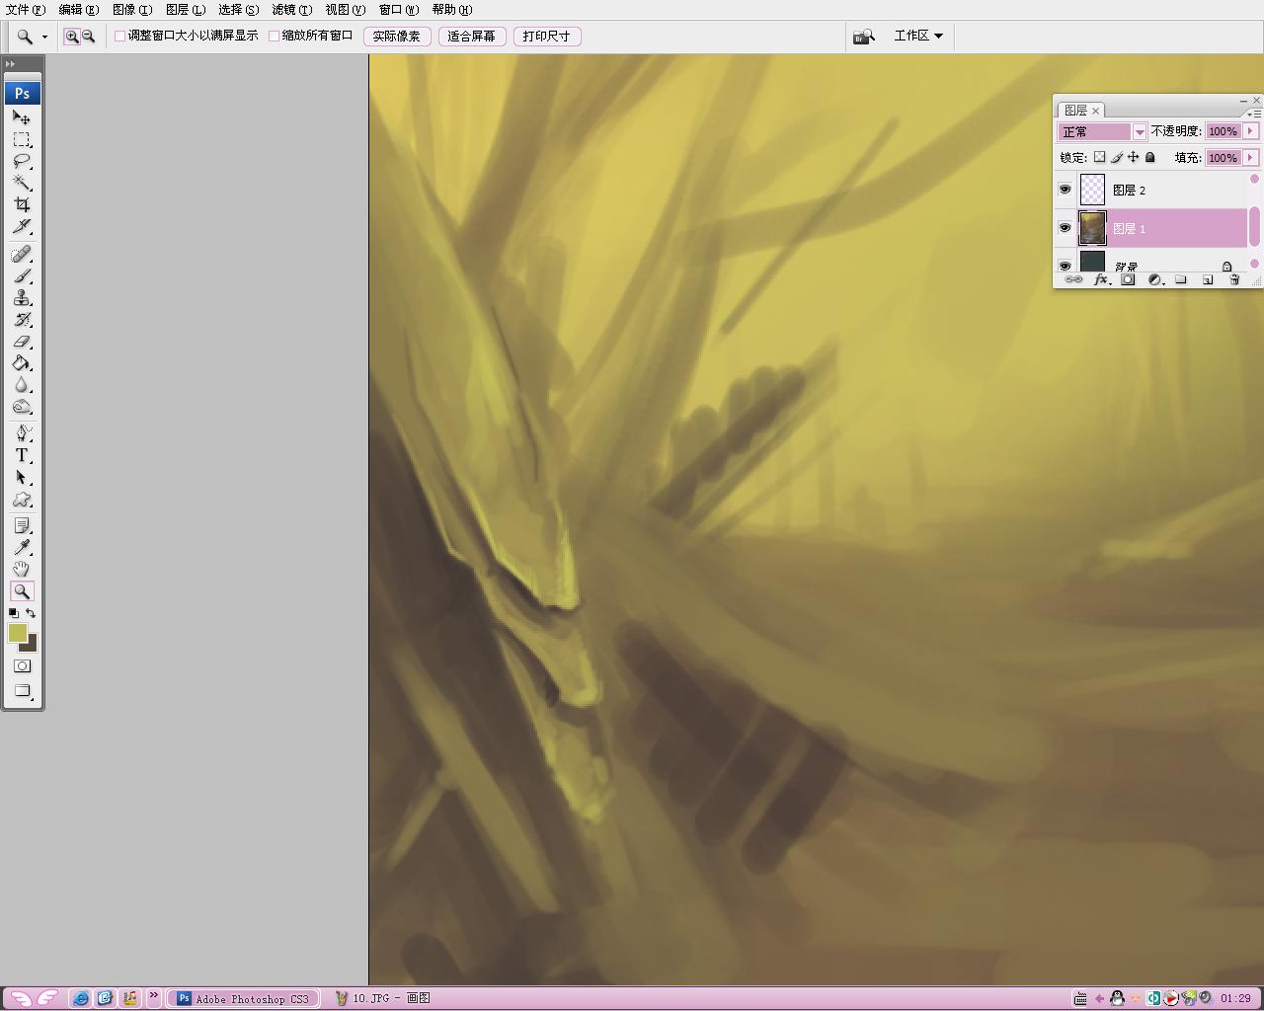Select the Notes tool
This screenshot has width=1264, height=1011.
point(22,526)
